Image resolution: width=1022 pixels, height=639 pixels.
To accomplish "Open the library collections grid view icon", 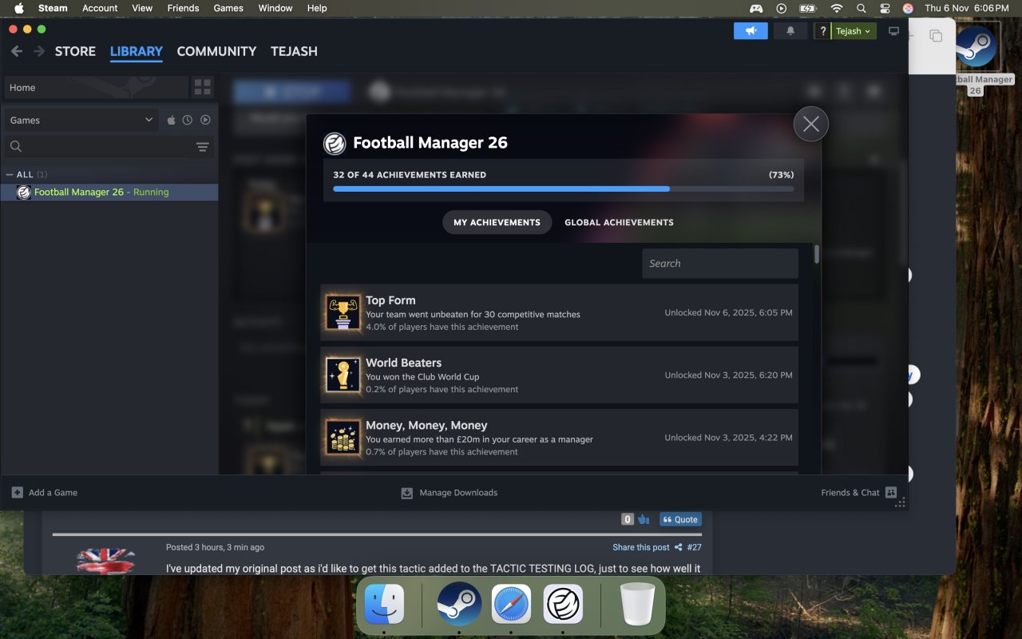I will click(x=203, y=87).
